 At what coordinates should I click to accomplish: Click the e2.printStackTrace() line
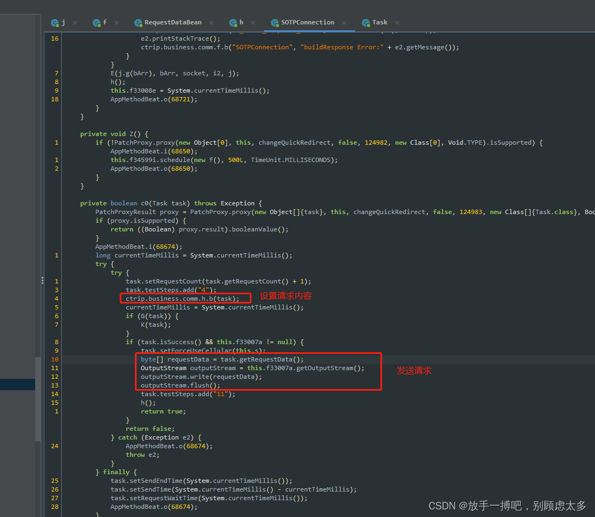point(180,38)
